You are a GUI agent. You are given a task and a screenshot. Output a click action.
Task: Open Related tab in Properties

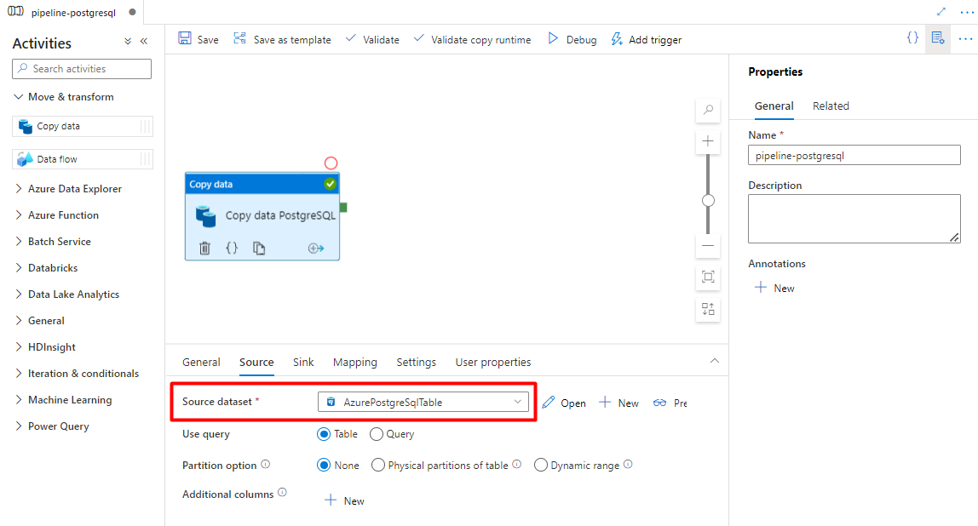[831, 106]
